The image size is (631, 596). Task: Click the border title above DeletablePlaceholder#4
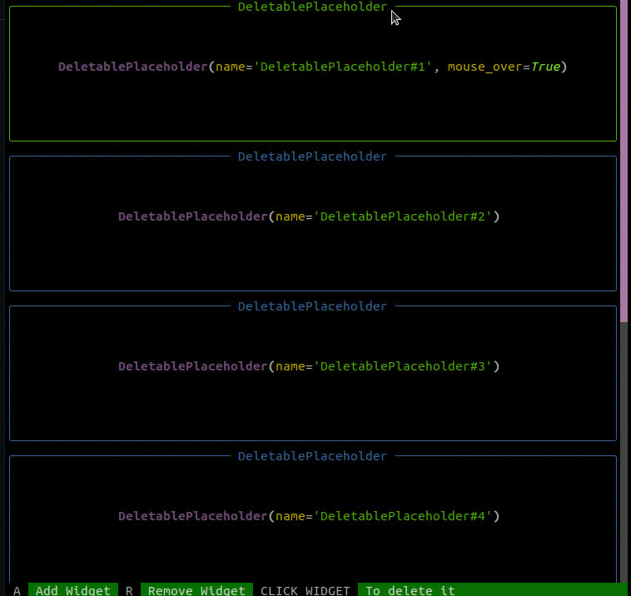[312, 456]
